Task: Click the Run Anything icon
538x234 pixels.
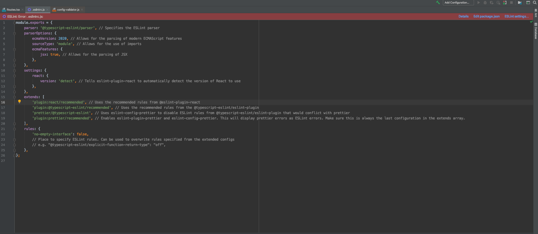Action: (528, 3)
